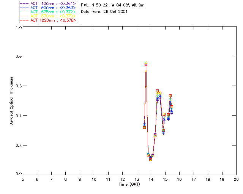Click the x-axis tick label 5

23,179
